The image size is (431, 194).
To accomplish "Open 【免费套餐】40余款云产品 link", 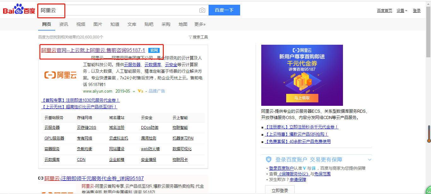I will click(x=298, y=142).
